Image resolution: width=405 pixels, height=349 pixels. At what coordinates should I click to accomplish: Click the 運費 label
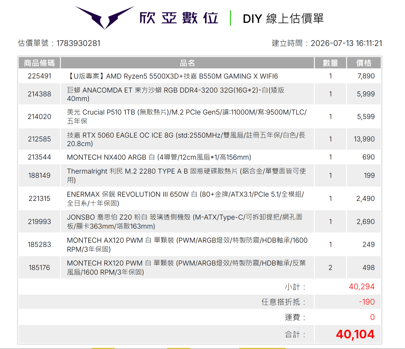(x=295, y=317)
